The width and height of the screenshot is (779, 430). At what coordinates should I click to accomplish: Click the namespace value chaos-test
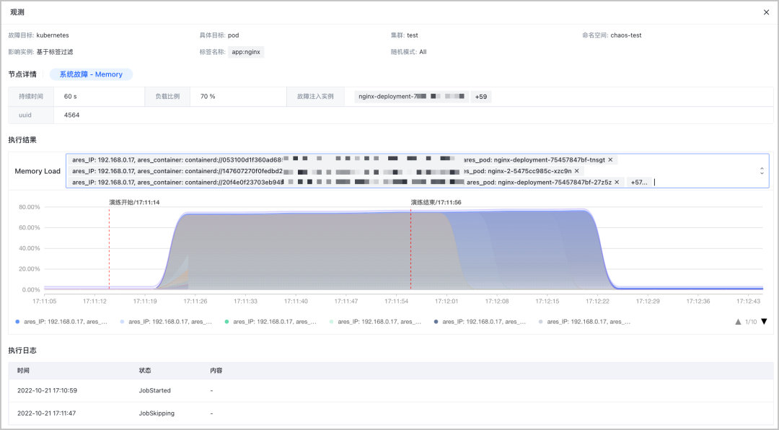pyautogui.click(x=626, y=35)
